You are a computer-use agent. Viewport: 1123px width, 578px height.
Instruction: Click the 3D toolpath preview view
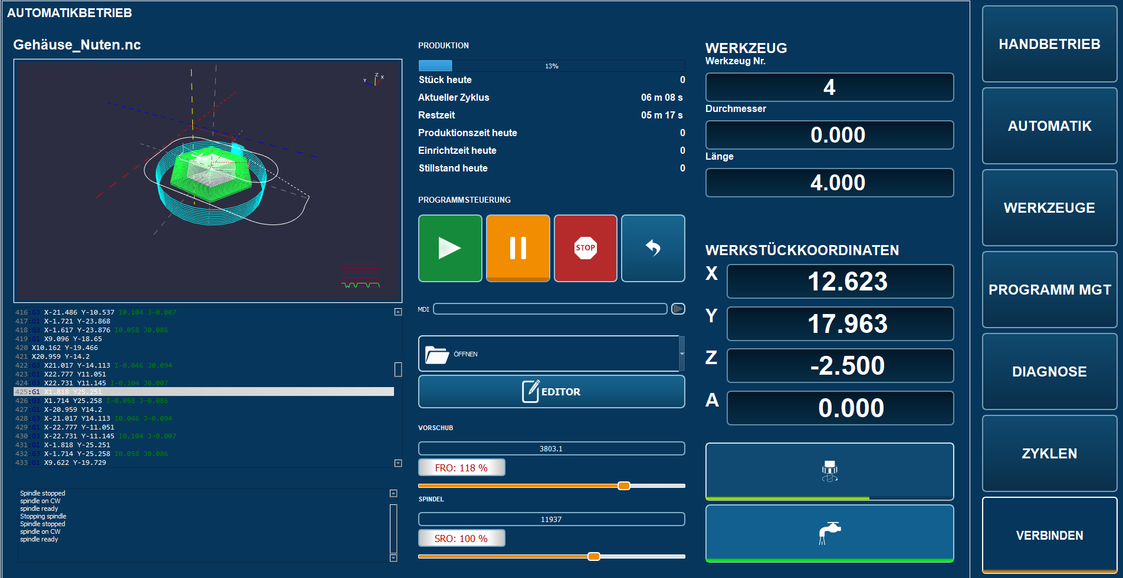pos(208,181)
